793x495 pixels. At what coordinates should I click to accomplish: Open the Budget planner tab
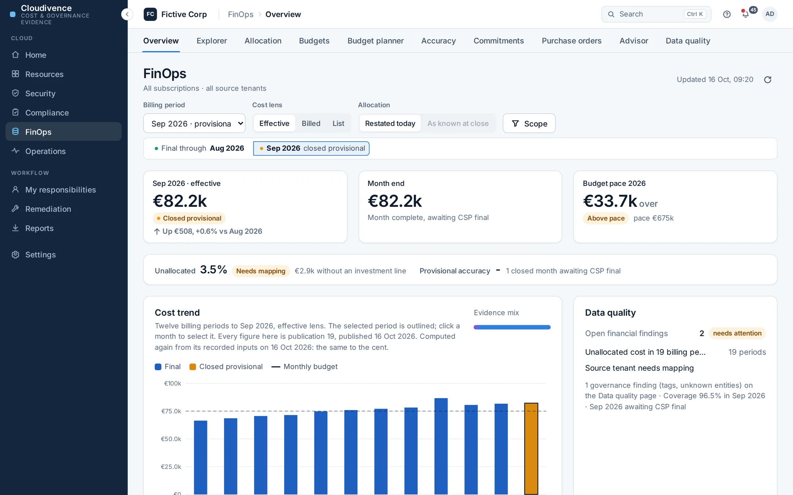375,41
